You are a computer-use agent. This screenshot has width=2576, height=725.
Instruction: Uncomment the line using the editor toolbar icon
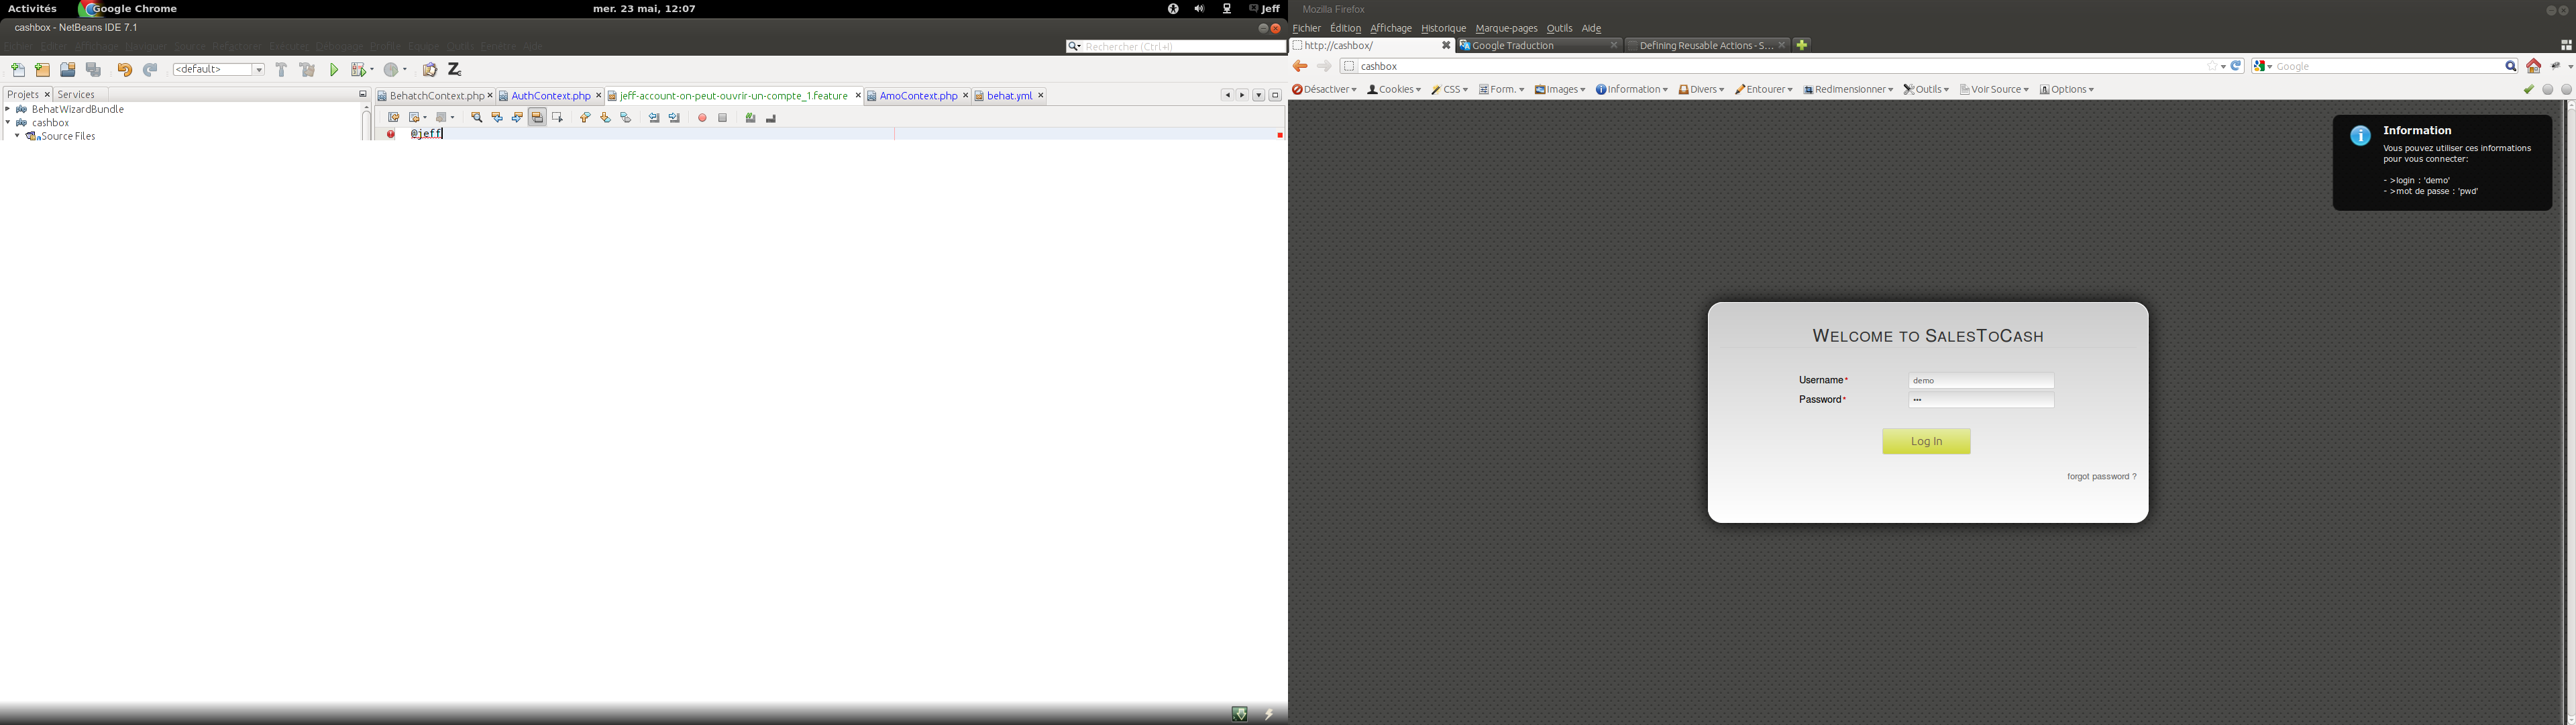[771, 118]
